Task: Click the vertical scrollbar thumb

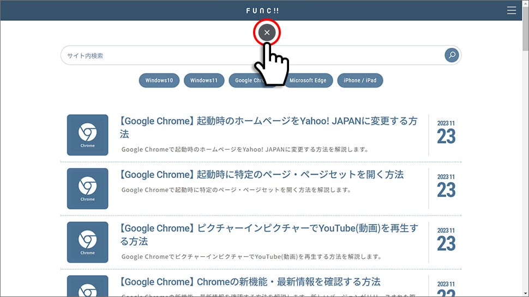Action: pos(526,29)
